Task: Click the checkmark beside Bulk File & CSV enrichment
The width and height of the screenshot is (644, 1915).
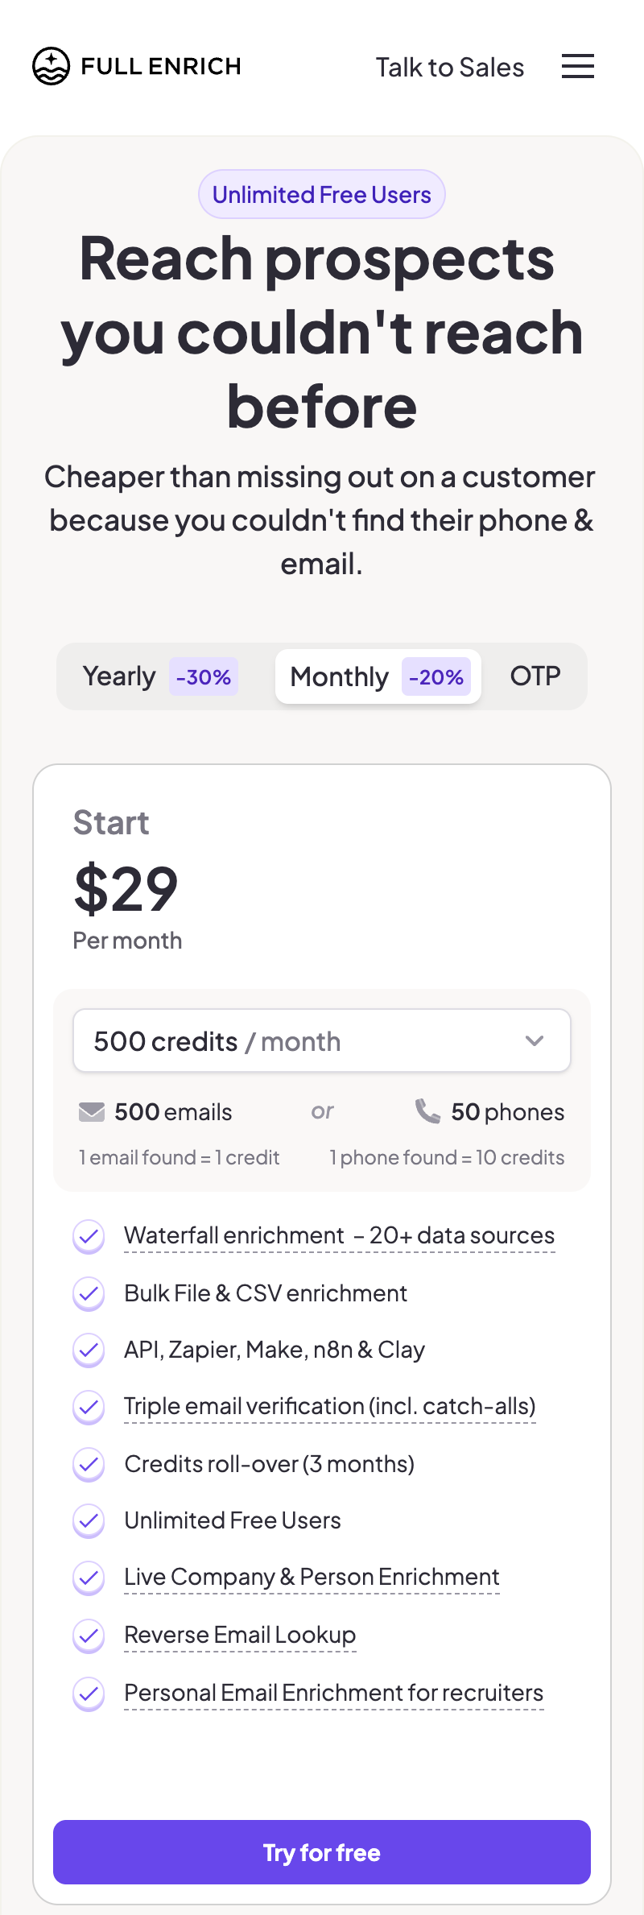Action: pyautogui.click(x=89, y=1294)
